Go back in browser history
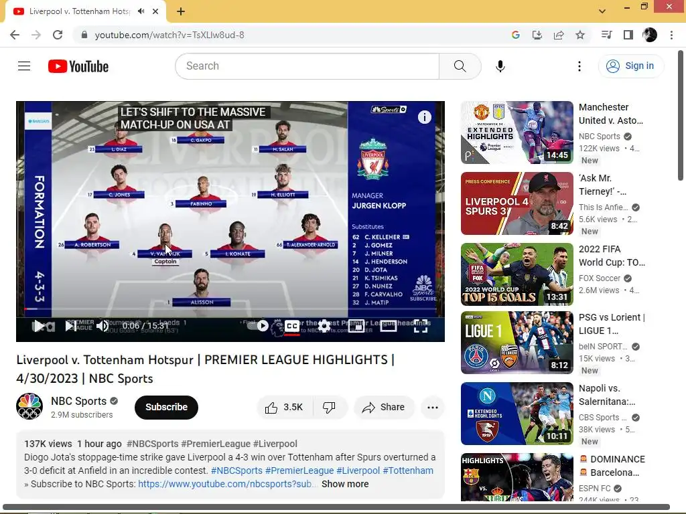This screenshot has width=686, height=514. [15, 35]
